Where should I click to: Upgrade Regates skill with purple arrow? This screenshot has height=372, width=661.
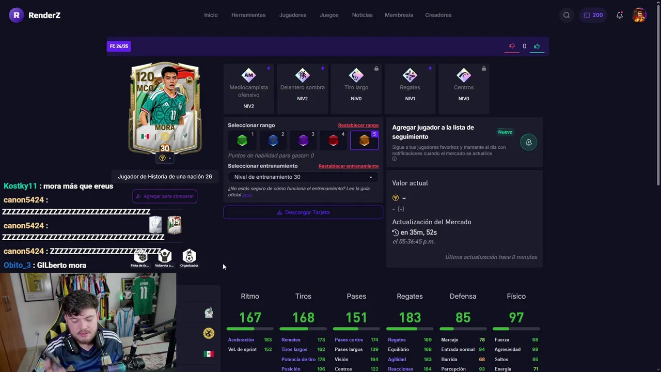pyautogui.click(x=430, y=68)
